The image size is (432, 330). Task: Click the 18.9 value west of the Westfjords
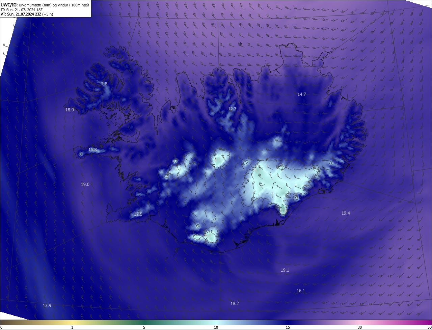click(x=70, y=110)
